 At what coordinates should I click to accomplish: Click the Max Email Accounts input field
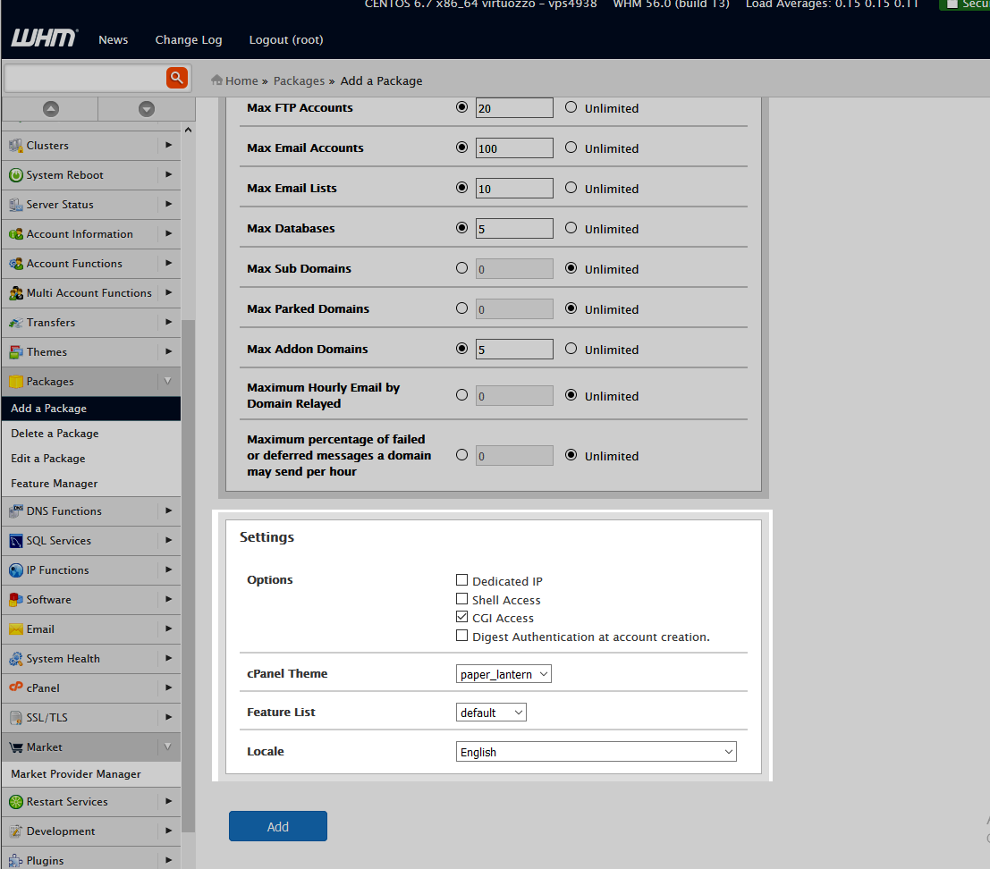514,148
